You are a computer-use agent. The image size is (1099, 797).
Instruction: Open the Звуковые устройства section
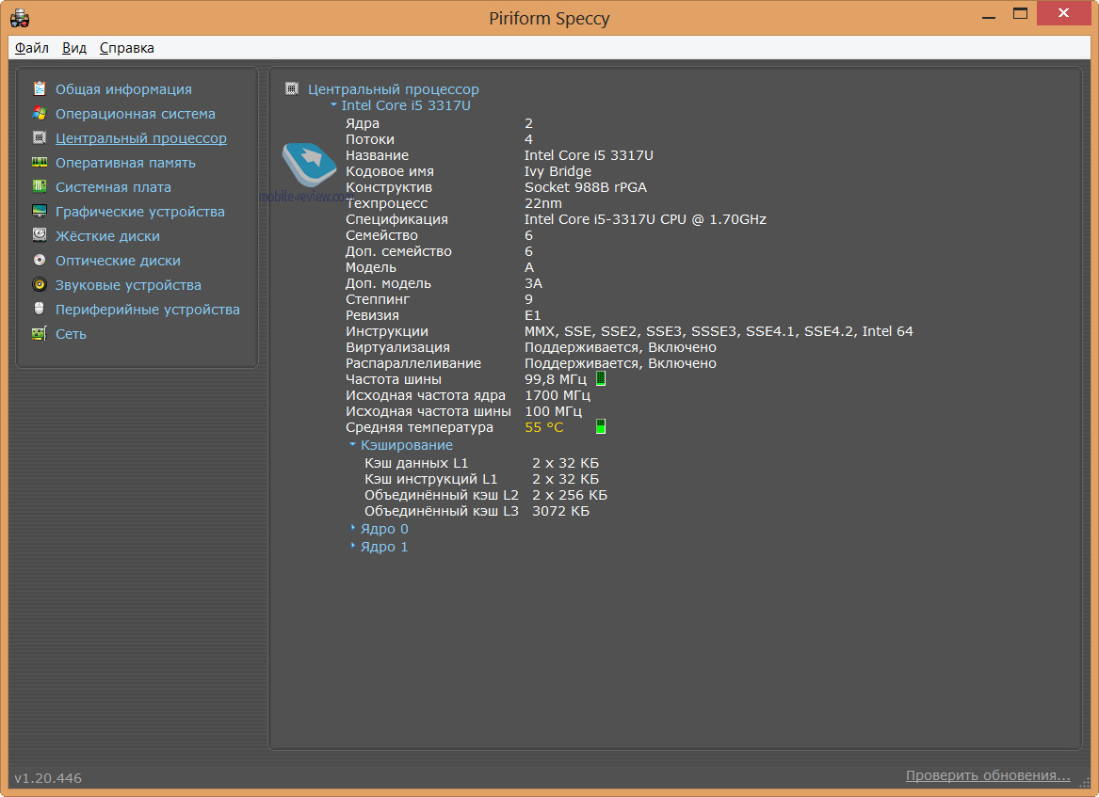[x=128, y=285]
